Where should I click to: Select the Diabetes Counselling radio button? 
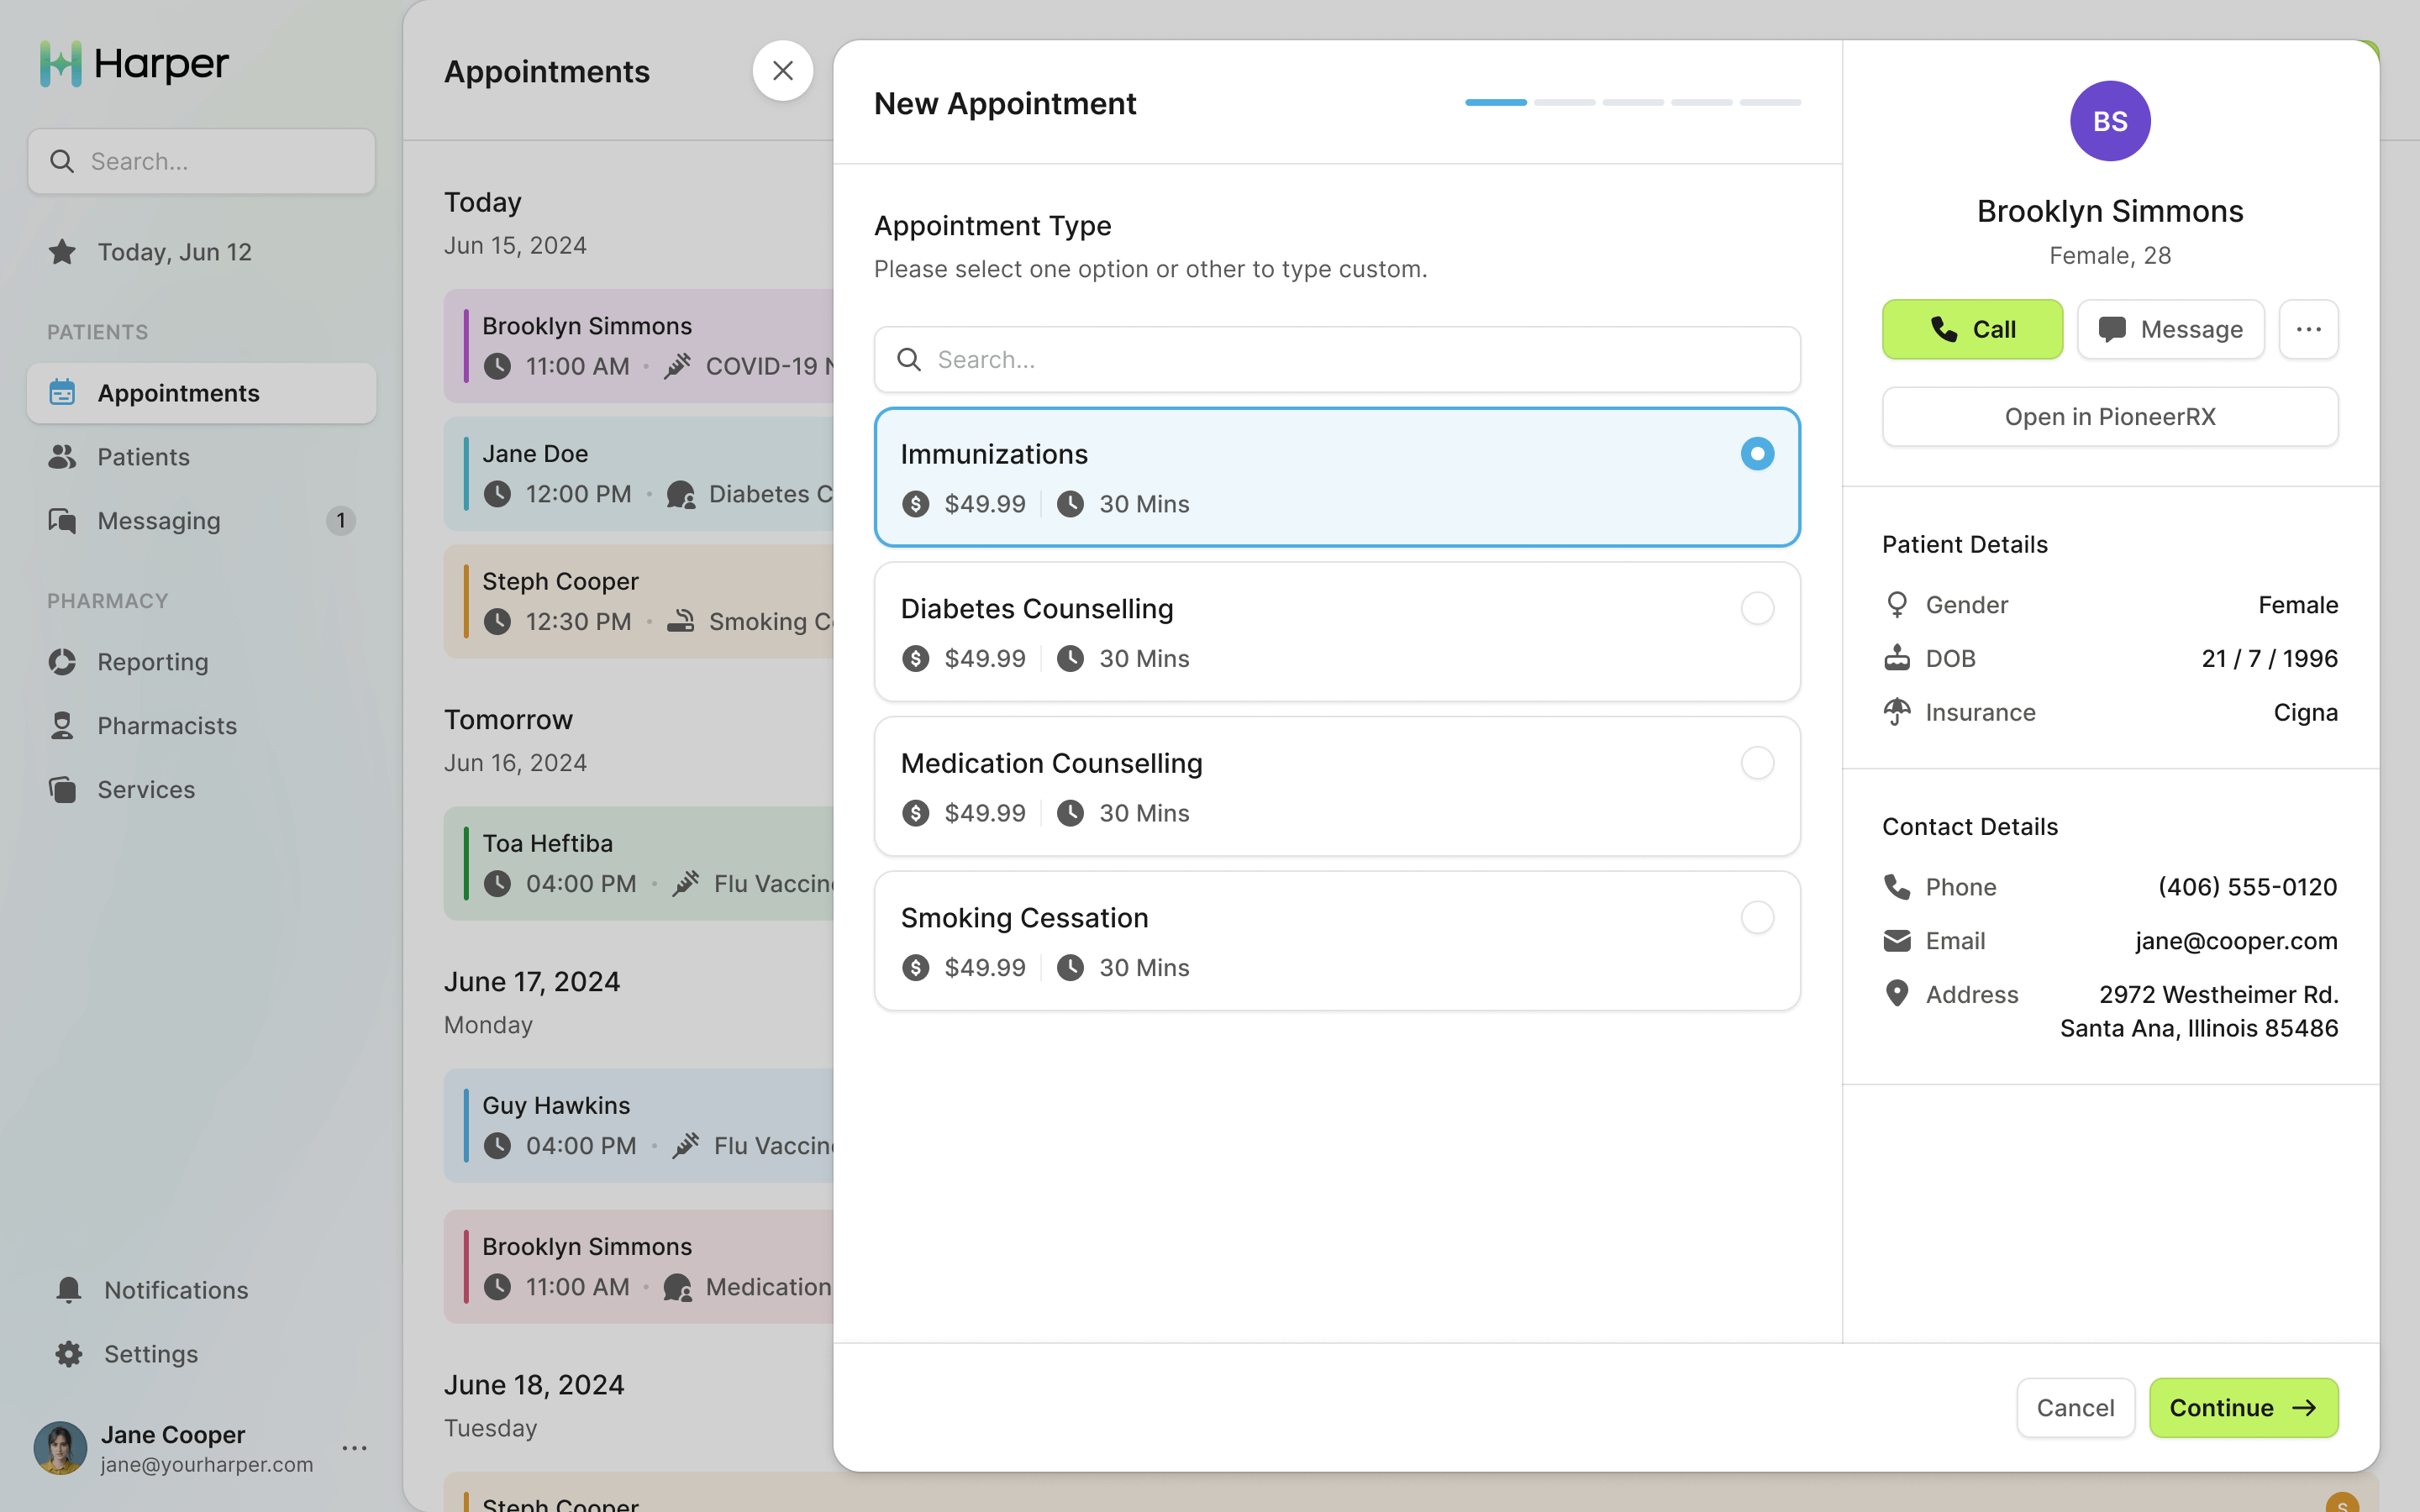[1757, 608]
